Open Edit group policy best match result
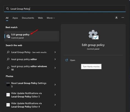The width and height of the screenshot is (130, 112). (32, 36)
